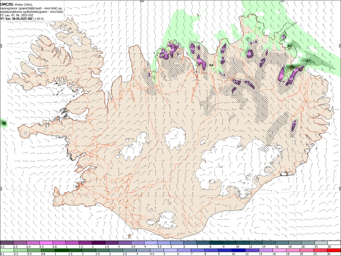
Task: Click the bright pink 0.5 swatch, upper legend row
Action: click(x=46, y=243)
